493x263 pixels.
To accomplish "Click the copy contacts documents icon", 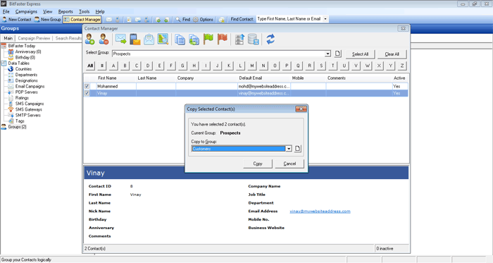I will [180, 39].
